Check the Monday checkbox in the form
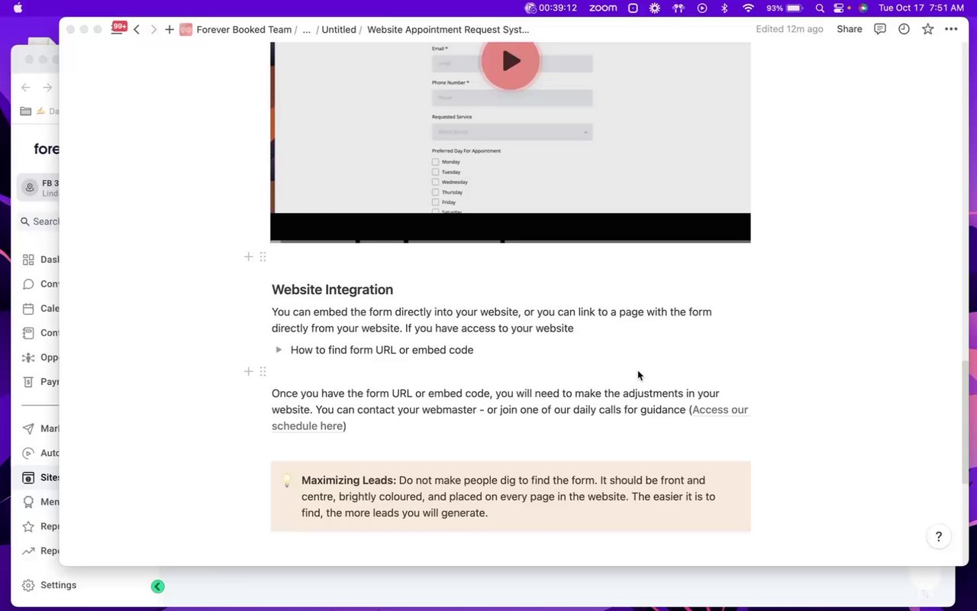This screenshot has height=611, width=977. 435,162
